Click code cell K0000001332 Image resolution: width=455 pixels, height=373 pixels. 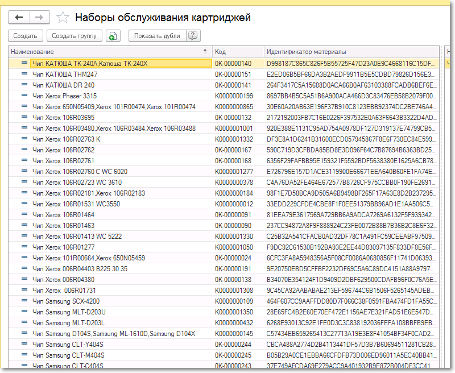(234, 139)
